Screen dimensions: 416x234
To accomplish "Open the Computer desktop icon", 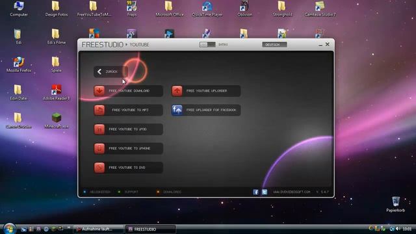I will 19,8.
